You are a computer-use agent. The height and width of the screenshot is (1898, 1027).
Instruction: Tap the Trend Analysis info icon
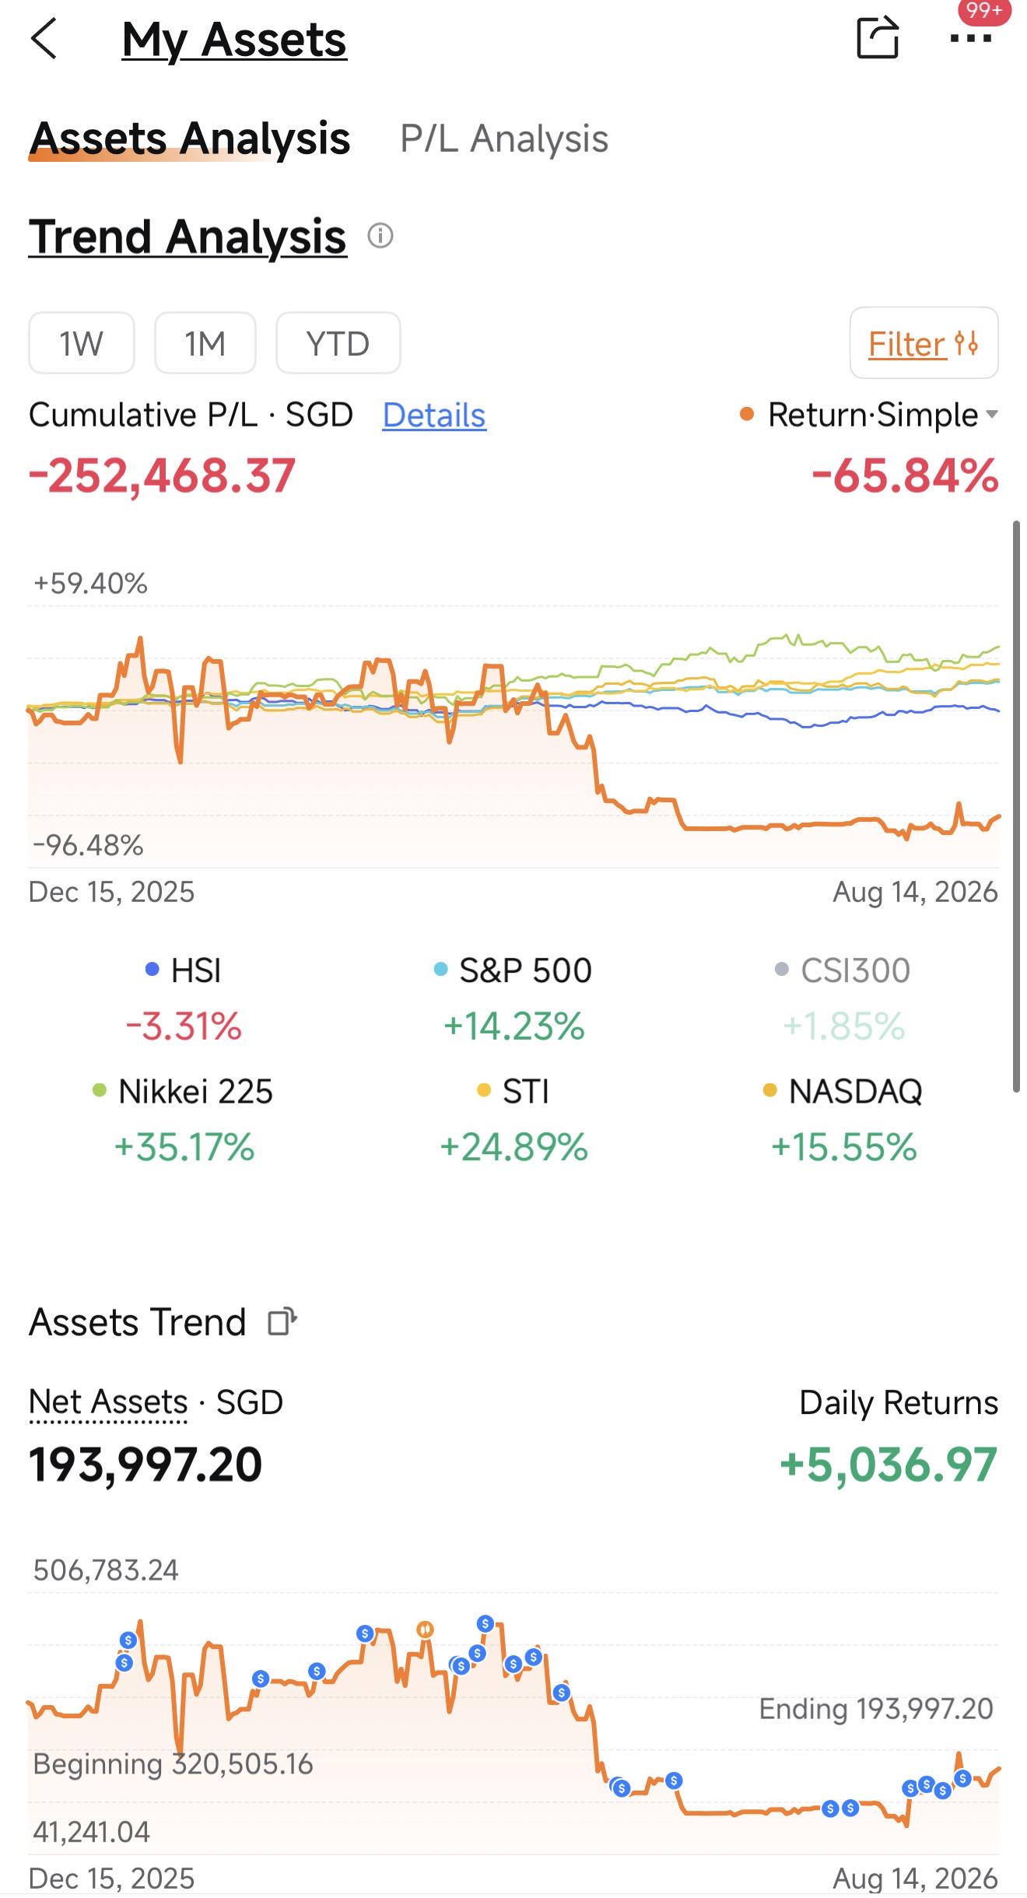[380, 235]
